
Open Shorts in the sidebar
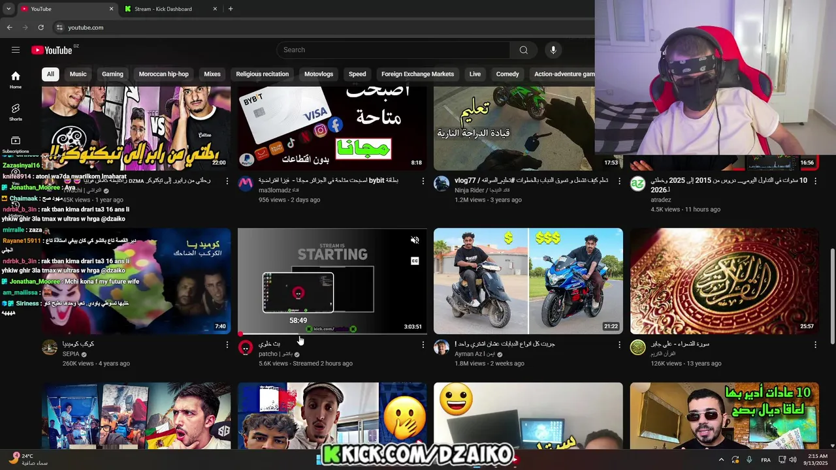(16, 112)
